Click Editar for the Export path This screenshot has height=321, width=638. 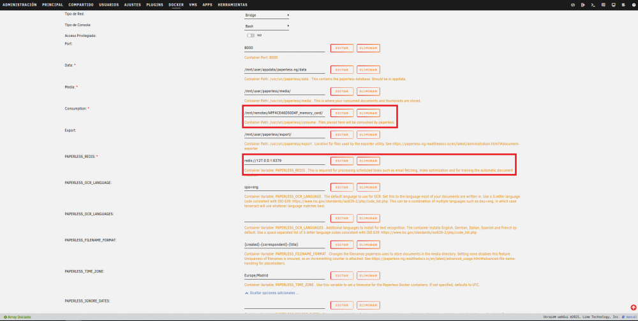[342, 134]
